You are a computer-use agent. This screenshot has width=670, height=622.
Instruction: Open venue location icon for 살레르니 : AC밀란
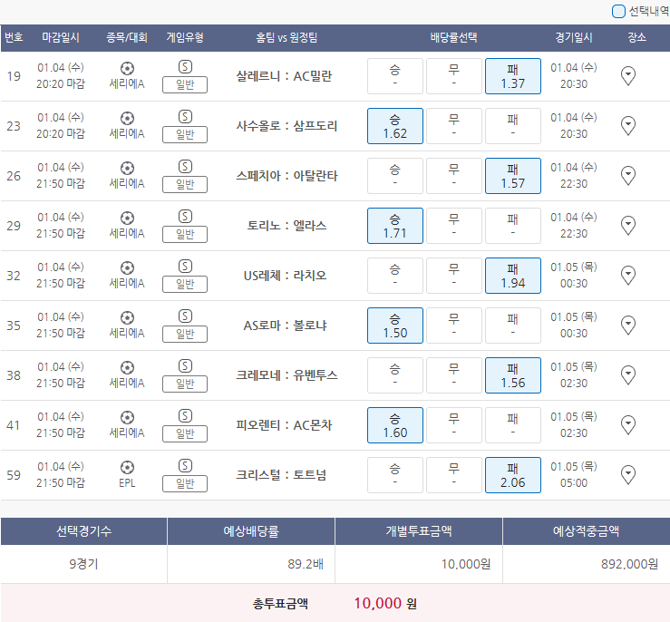627,76
